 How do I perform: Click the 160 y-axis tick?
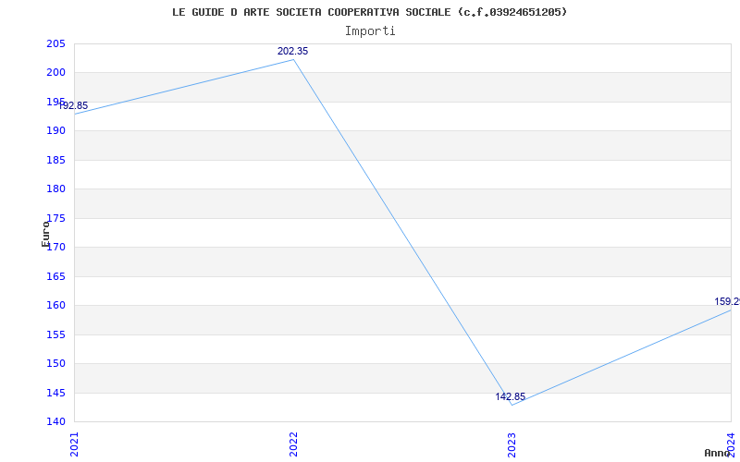click(55, 306)
